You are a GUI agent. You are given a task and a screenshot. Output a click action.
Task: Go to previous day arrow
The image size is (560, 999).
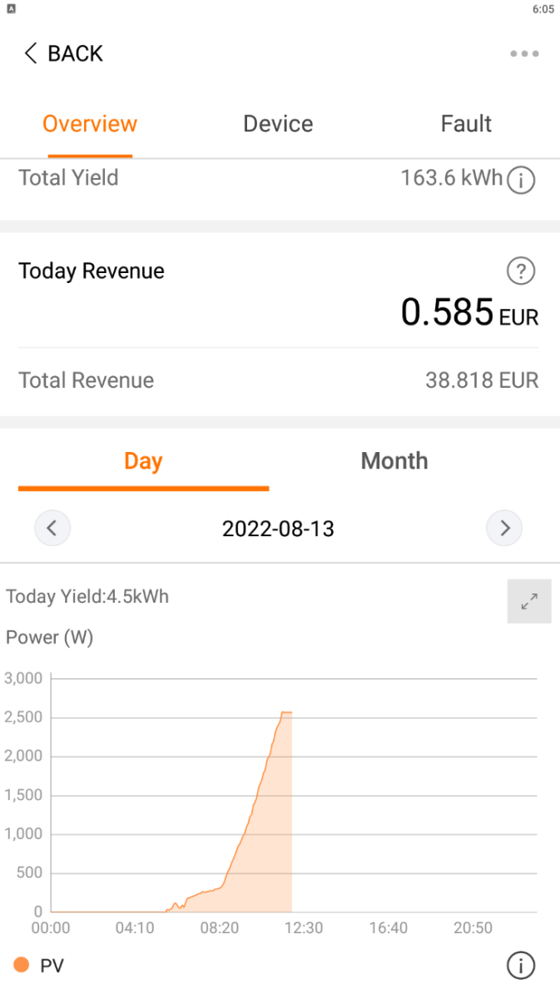coord(52,528)
